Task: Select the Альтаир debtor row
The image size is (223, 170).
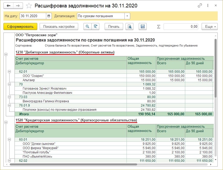Action: click(114, 80)
